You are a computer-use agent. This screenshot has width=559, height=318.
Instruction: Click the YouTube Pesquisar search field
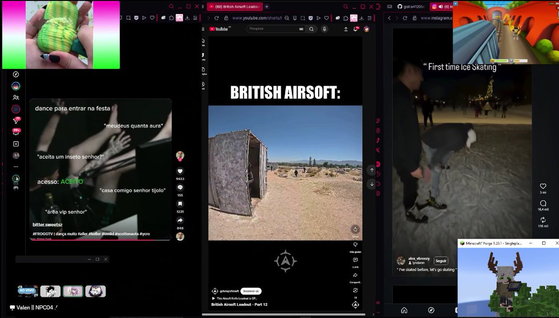(276, 29)
